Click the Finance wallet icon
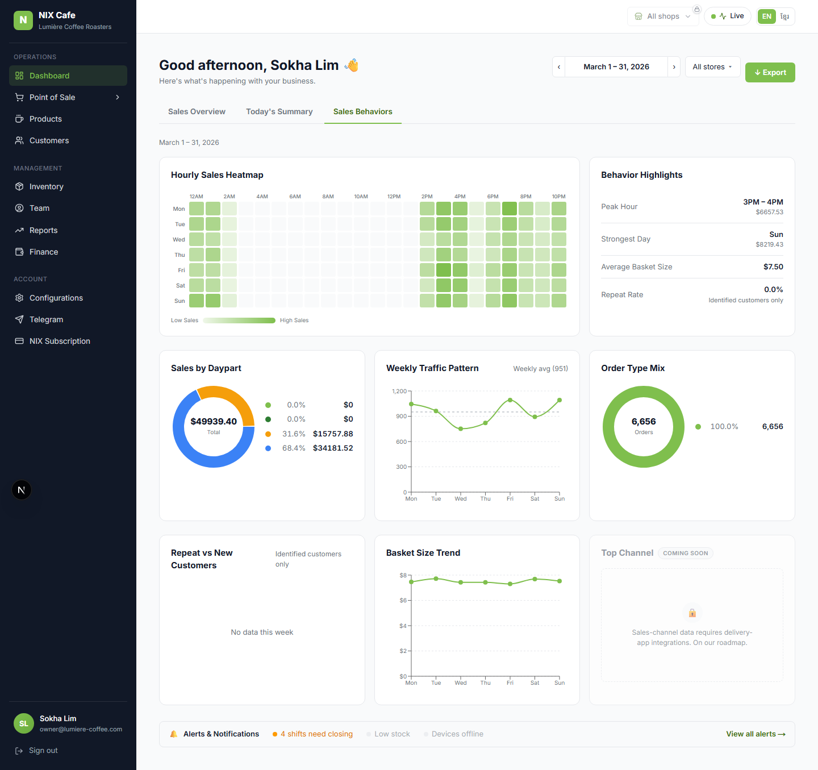 coord(19,252)
